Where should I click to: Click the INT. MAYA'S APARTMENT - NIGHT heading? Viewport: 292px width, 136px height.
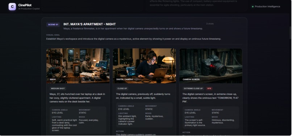pyautogui.click(x=89, y=24)
